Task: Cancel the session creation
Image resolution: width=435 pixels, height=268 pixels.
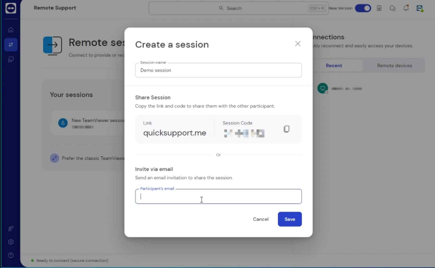Action: click(x=260, y=219)
